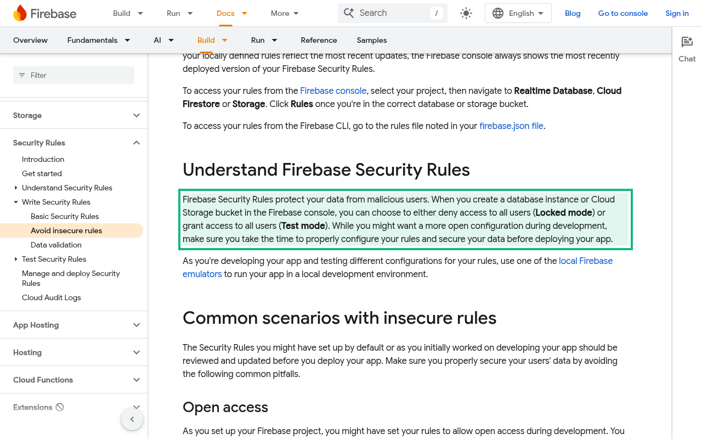This screenshot has height=439, width=702.
Task: Click Go to console
Action: (x=623, y=13)
